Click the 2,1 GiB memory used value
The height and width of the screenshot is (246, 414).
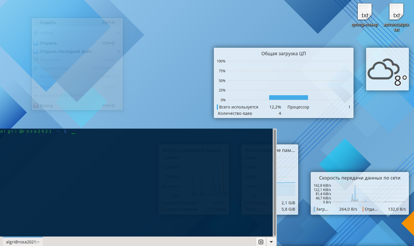288,203
